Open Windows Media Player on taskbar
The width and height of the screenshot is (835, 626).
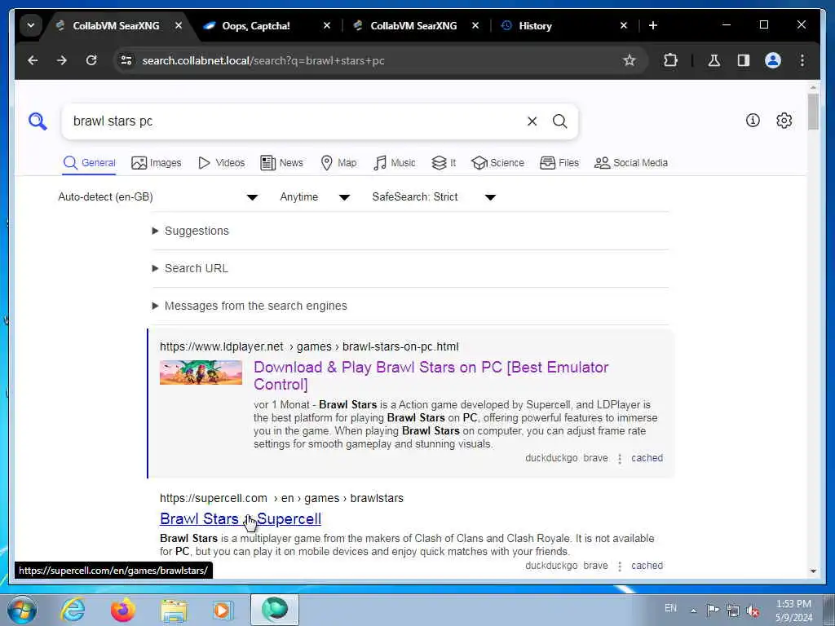click(223, 610)
